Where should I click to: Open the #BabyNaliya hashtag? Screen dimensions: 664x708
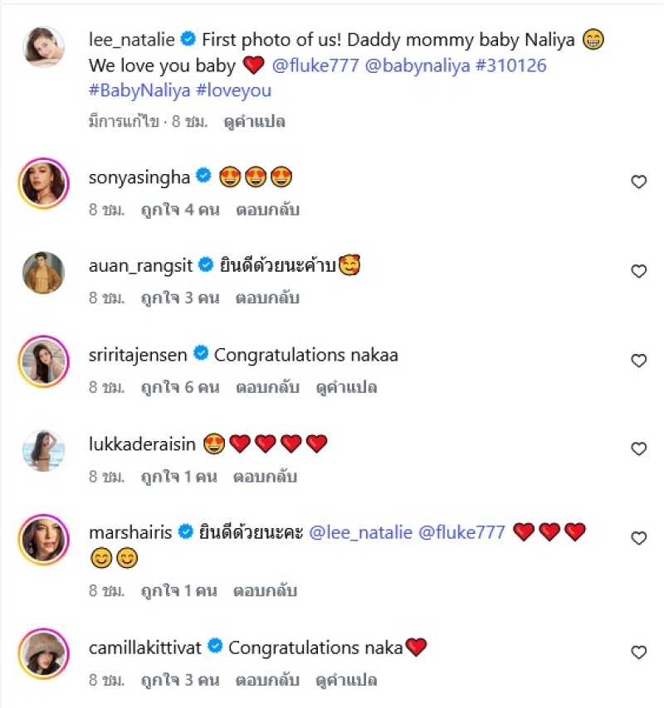pyautogui.click(x=139, y=90)
